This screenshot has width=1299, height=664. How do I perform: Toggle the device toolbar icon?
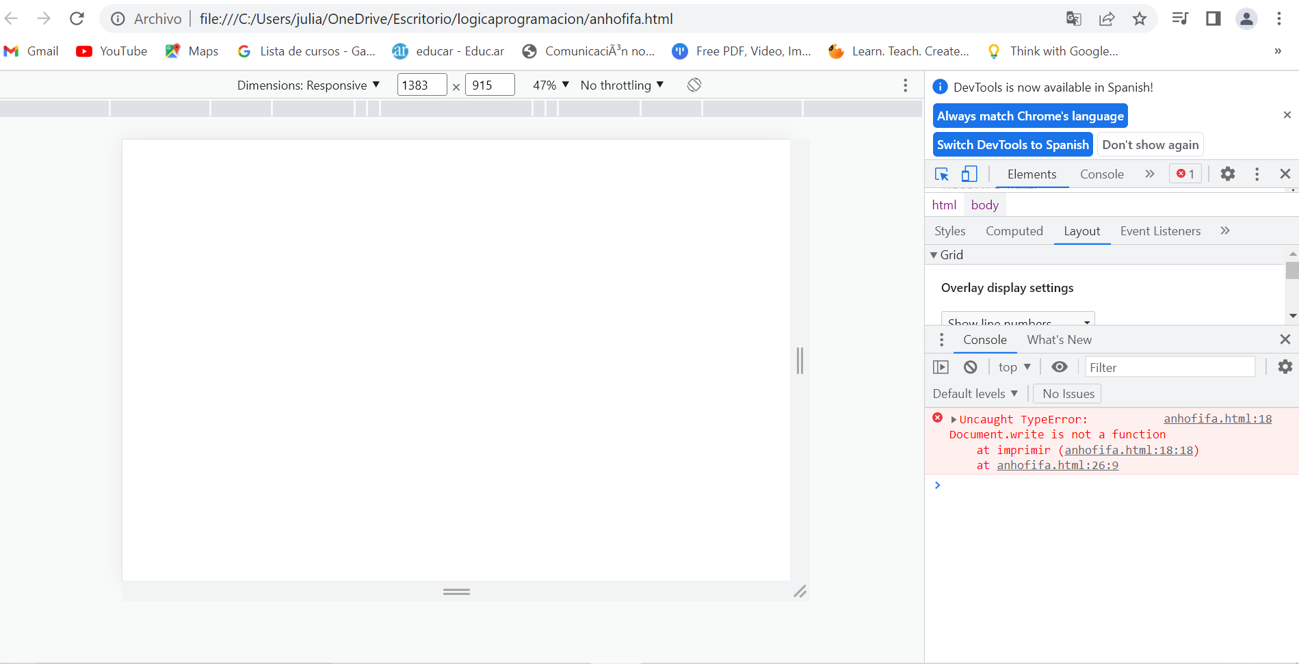coord(969,174)
